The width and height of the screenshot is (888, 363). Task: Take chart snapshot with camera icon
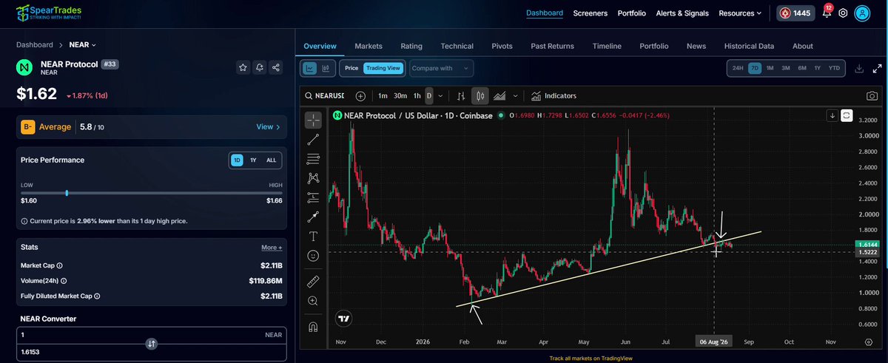click(x=872, y=95)
